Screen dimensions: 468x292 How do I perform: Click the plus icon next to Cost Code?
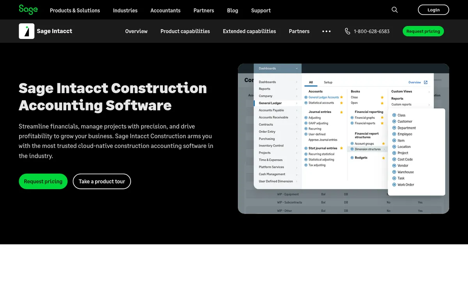(394, 159)
